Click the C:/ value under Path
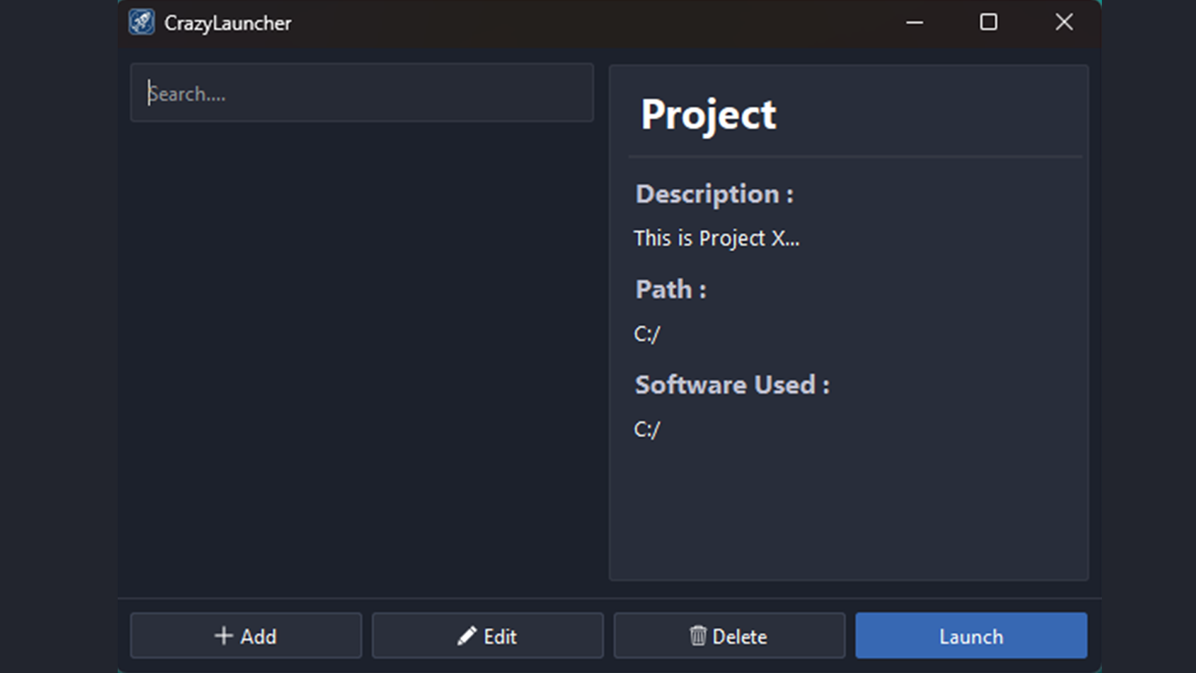The height and width of the screenshot is (673, 1196). click(647, 335)
